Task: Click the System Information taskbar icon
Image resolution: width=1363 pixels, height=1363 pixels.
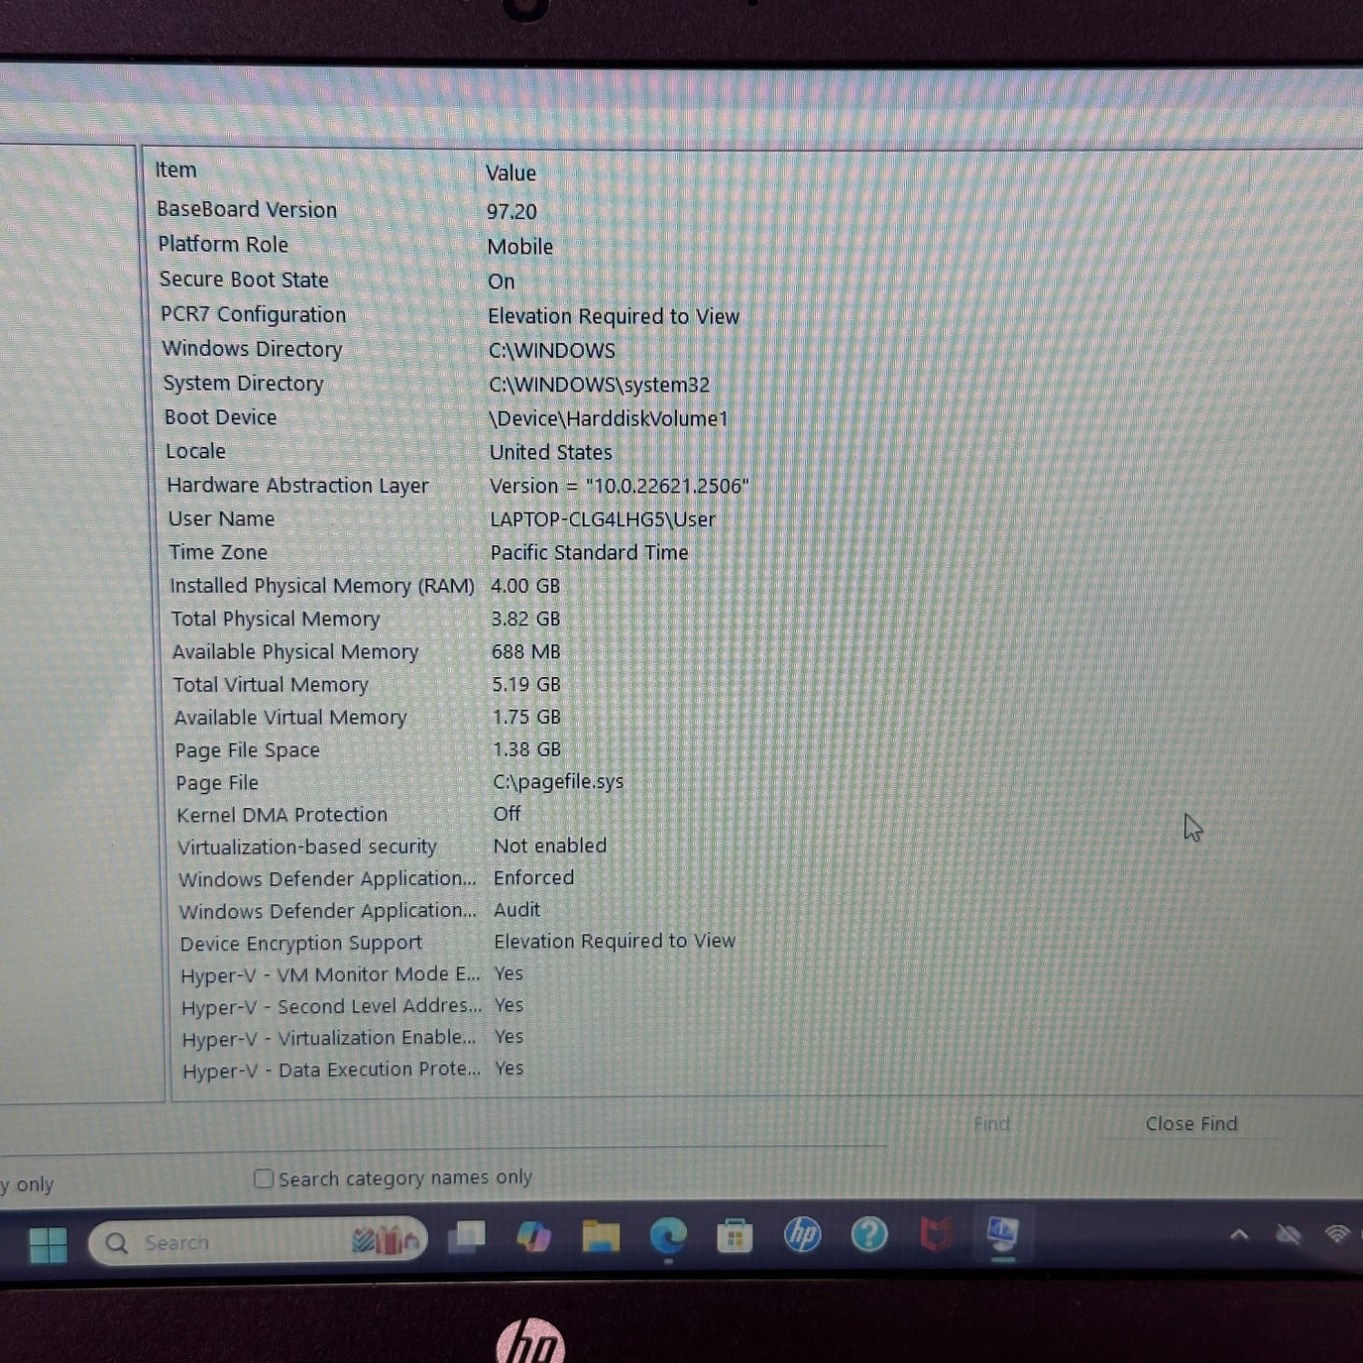Action: coord(1002,1234)
